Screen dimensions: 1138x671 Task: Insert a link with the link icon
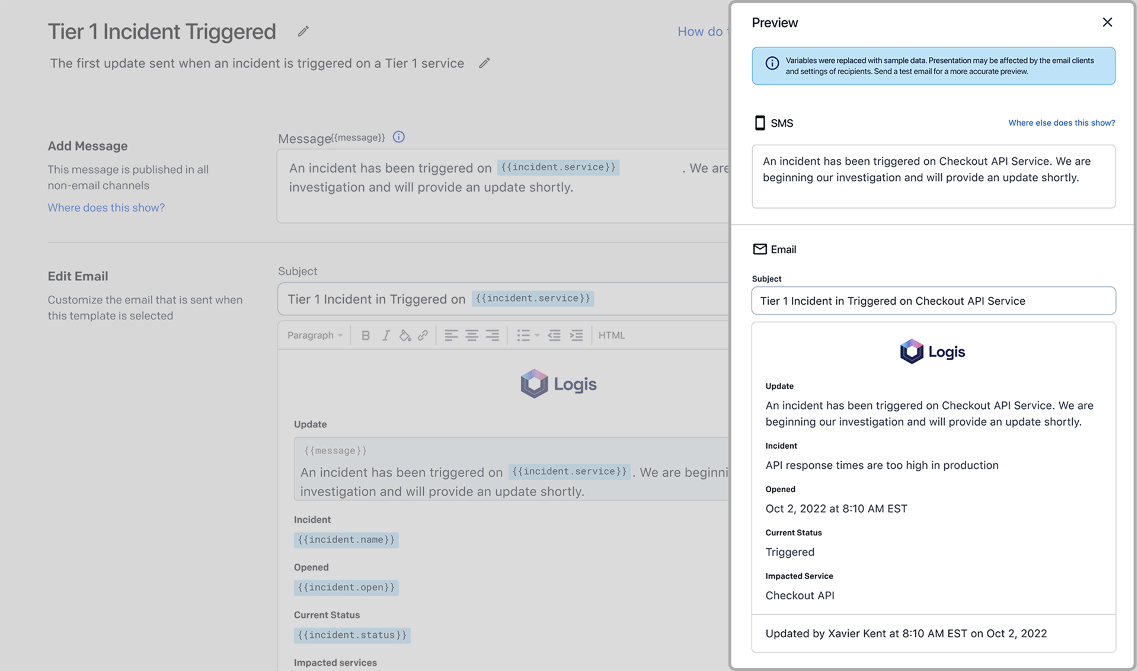click(x=423, y=335)
